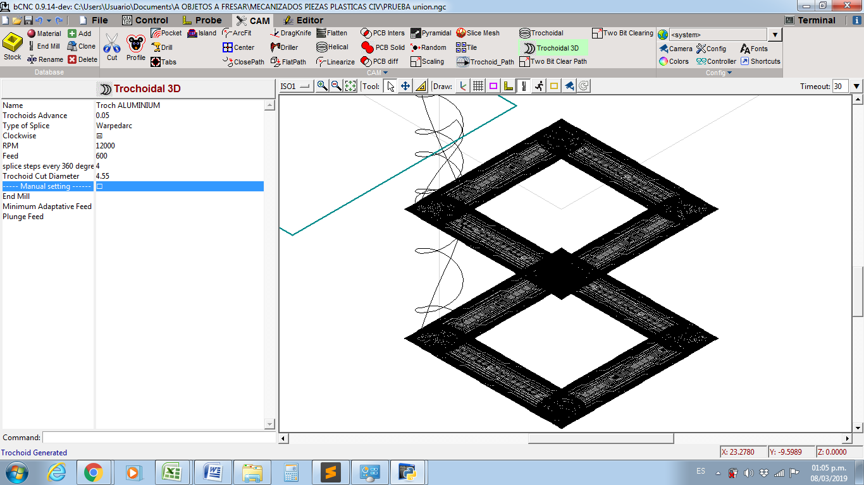Delete the database entry
This screenshot has height=485, width=864.
83,59
